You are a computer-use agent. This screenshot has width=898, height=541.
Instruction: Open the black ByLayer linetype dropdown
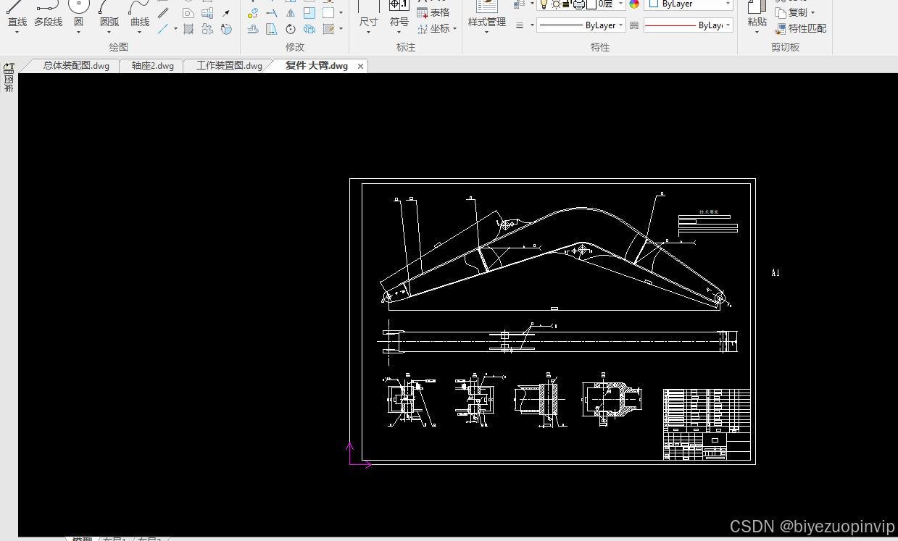coord(581,25)
